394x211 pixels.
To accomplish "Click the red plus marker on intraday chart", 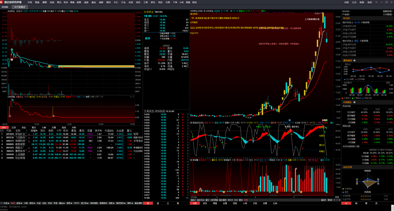I will pyautogui.click(x=12, y=60).
